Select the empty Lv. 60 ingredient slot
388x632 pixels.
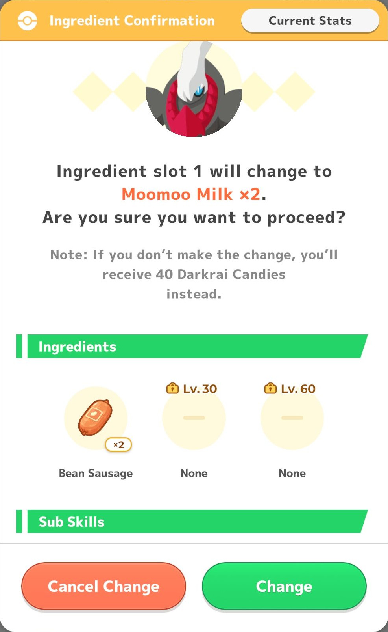coord(292,418)
